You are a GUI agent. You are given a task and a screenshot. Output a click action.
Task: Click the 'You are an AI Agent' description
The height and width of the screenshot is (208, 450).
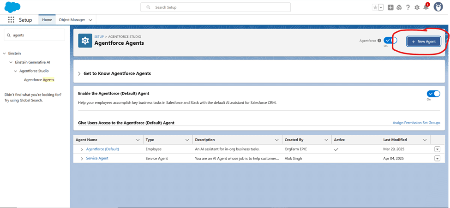(237, 158)
